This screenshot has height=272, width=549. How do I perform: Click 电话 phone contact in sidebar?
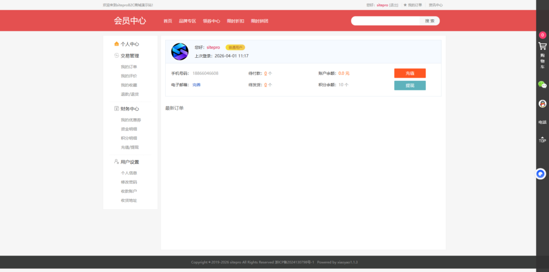pyautogui.click(x=543, y=123)
